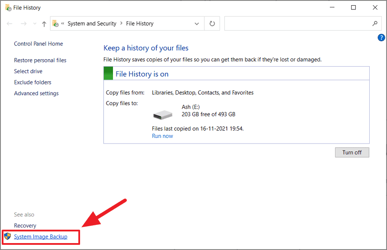The height and width of the screenshot is (250, 387).
Task: Click the search magnifier icon
Action: click(x=375, y=23)
